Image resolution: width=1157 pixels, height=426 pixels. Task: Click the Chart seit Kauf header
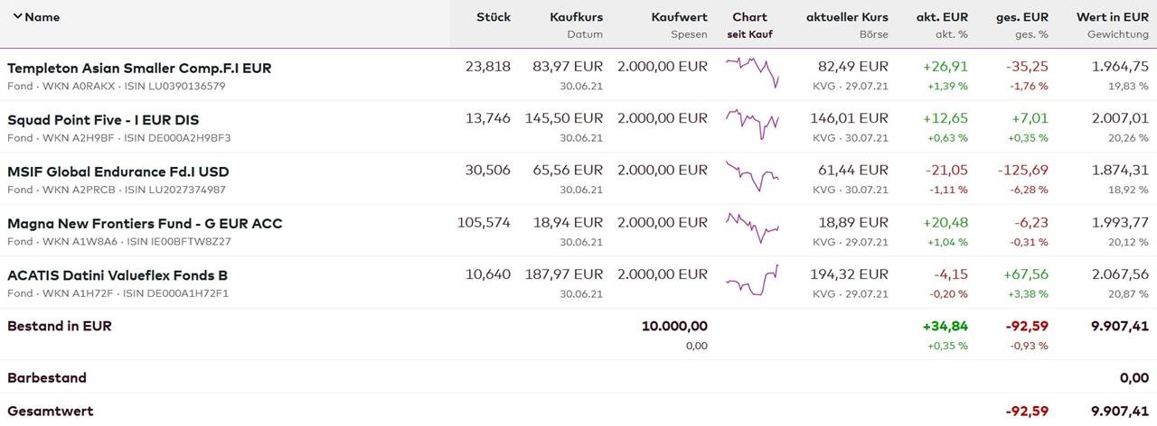pyautogui.click(x=749, y=17)
